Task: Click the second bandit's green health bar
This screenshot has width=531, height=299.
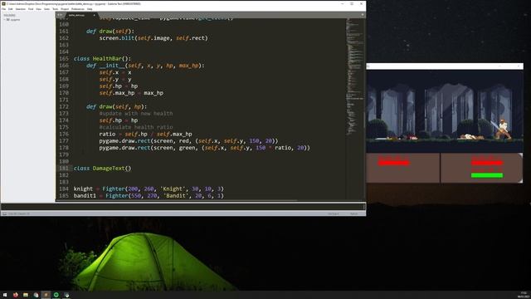Action: coord(487,175)
